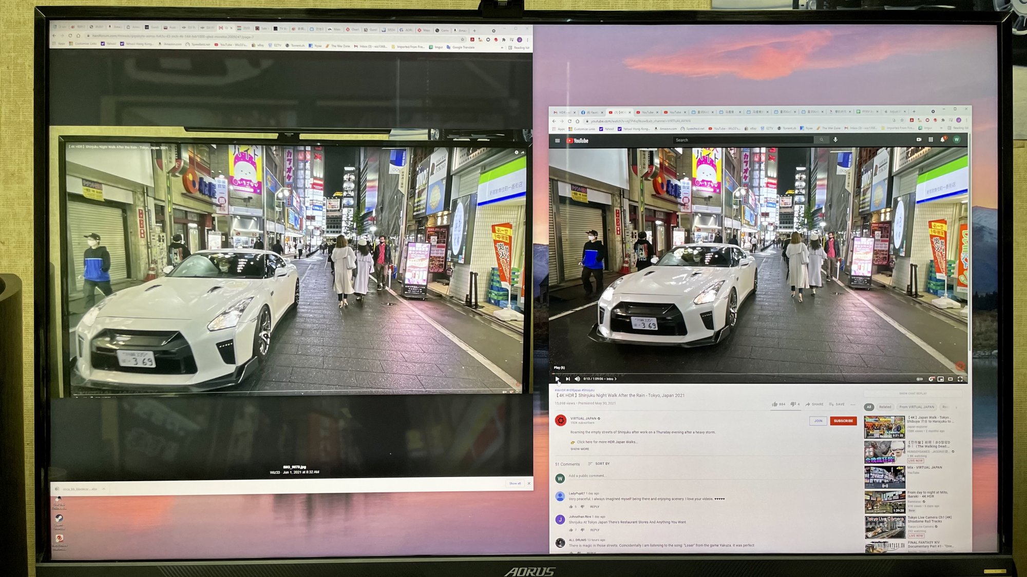Open the Sort By comments dropdown
Image resolution: width=1027 pixels, height=577 pixels.
pyautogui.click(x=599, y=464)
